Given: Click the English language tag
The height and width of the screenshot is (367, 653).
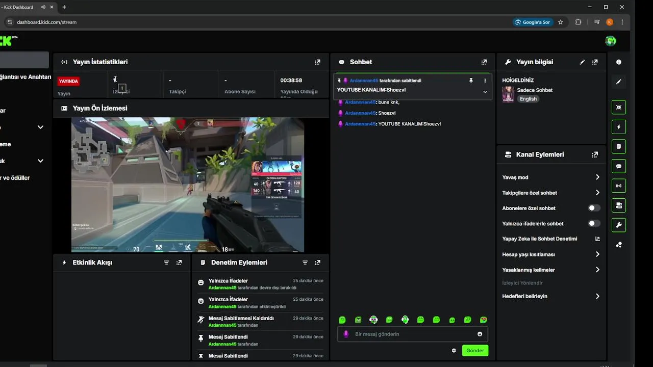Looking at the screenshot, I should [x=528, y=99].
